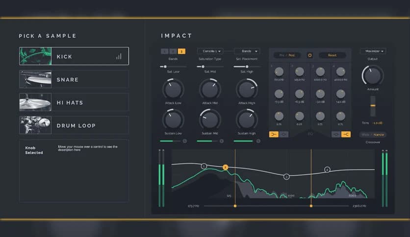Expand the Sat. Placement Bands dropdown
The width and height of the screenshot is (410, 237).
tap(247, 51)
